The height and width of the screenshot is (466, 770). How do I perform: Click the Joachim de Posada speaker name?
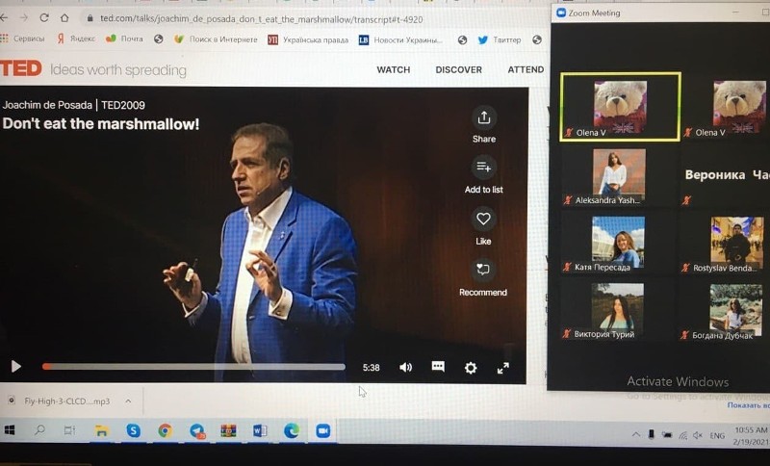coord(47,105)
